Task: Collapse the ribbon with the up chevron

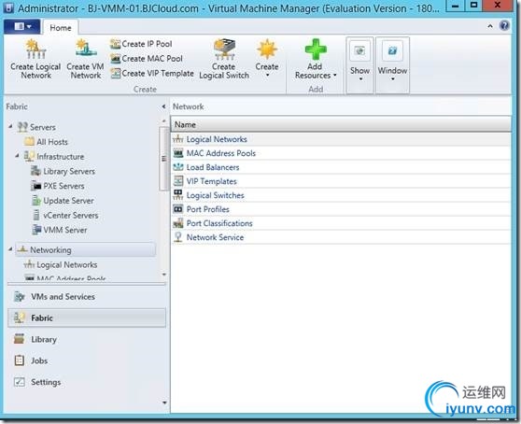Action: 490,26
